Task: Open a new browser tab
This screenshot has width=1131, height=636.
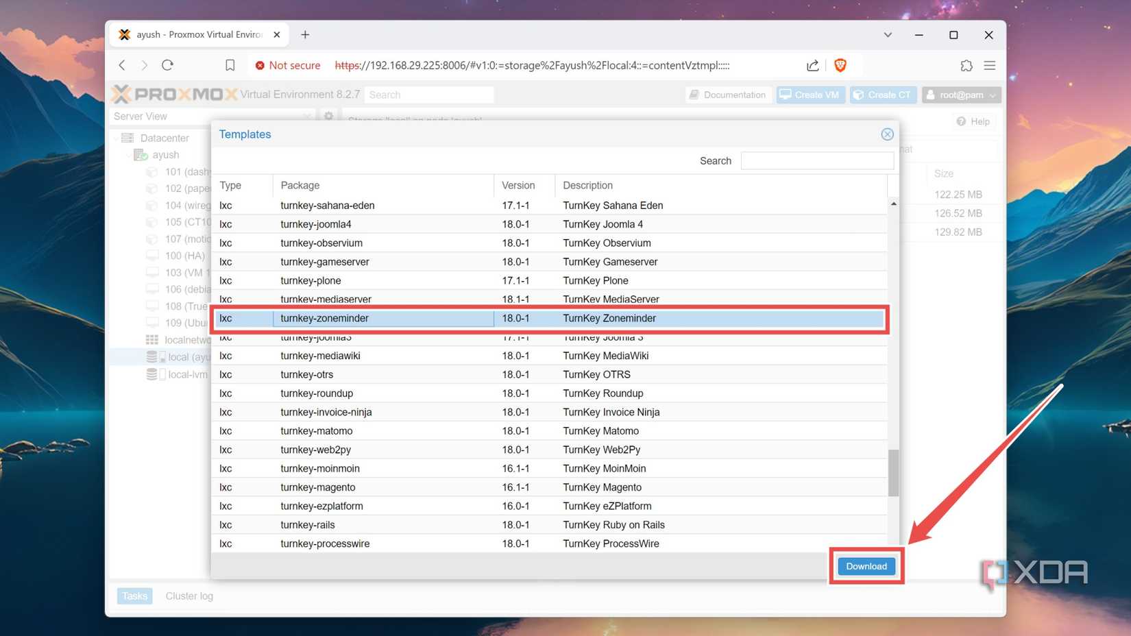Action: [x=305, y=34]
